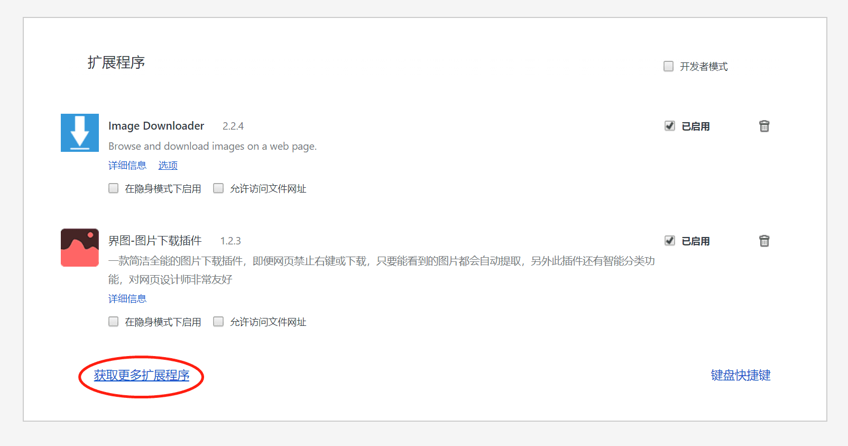Open 选项 link for Image Downloader
Viewport: 848px width, 446px height.
pos(168,166)
